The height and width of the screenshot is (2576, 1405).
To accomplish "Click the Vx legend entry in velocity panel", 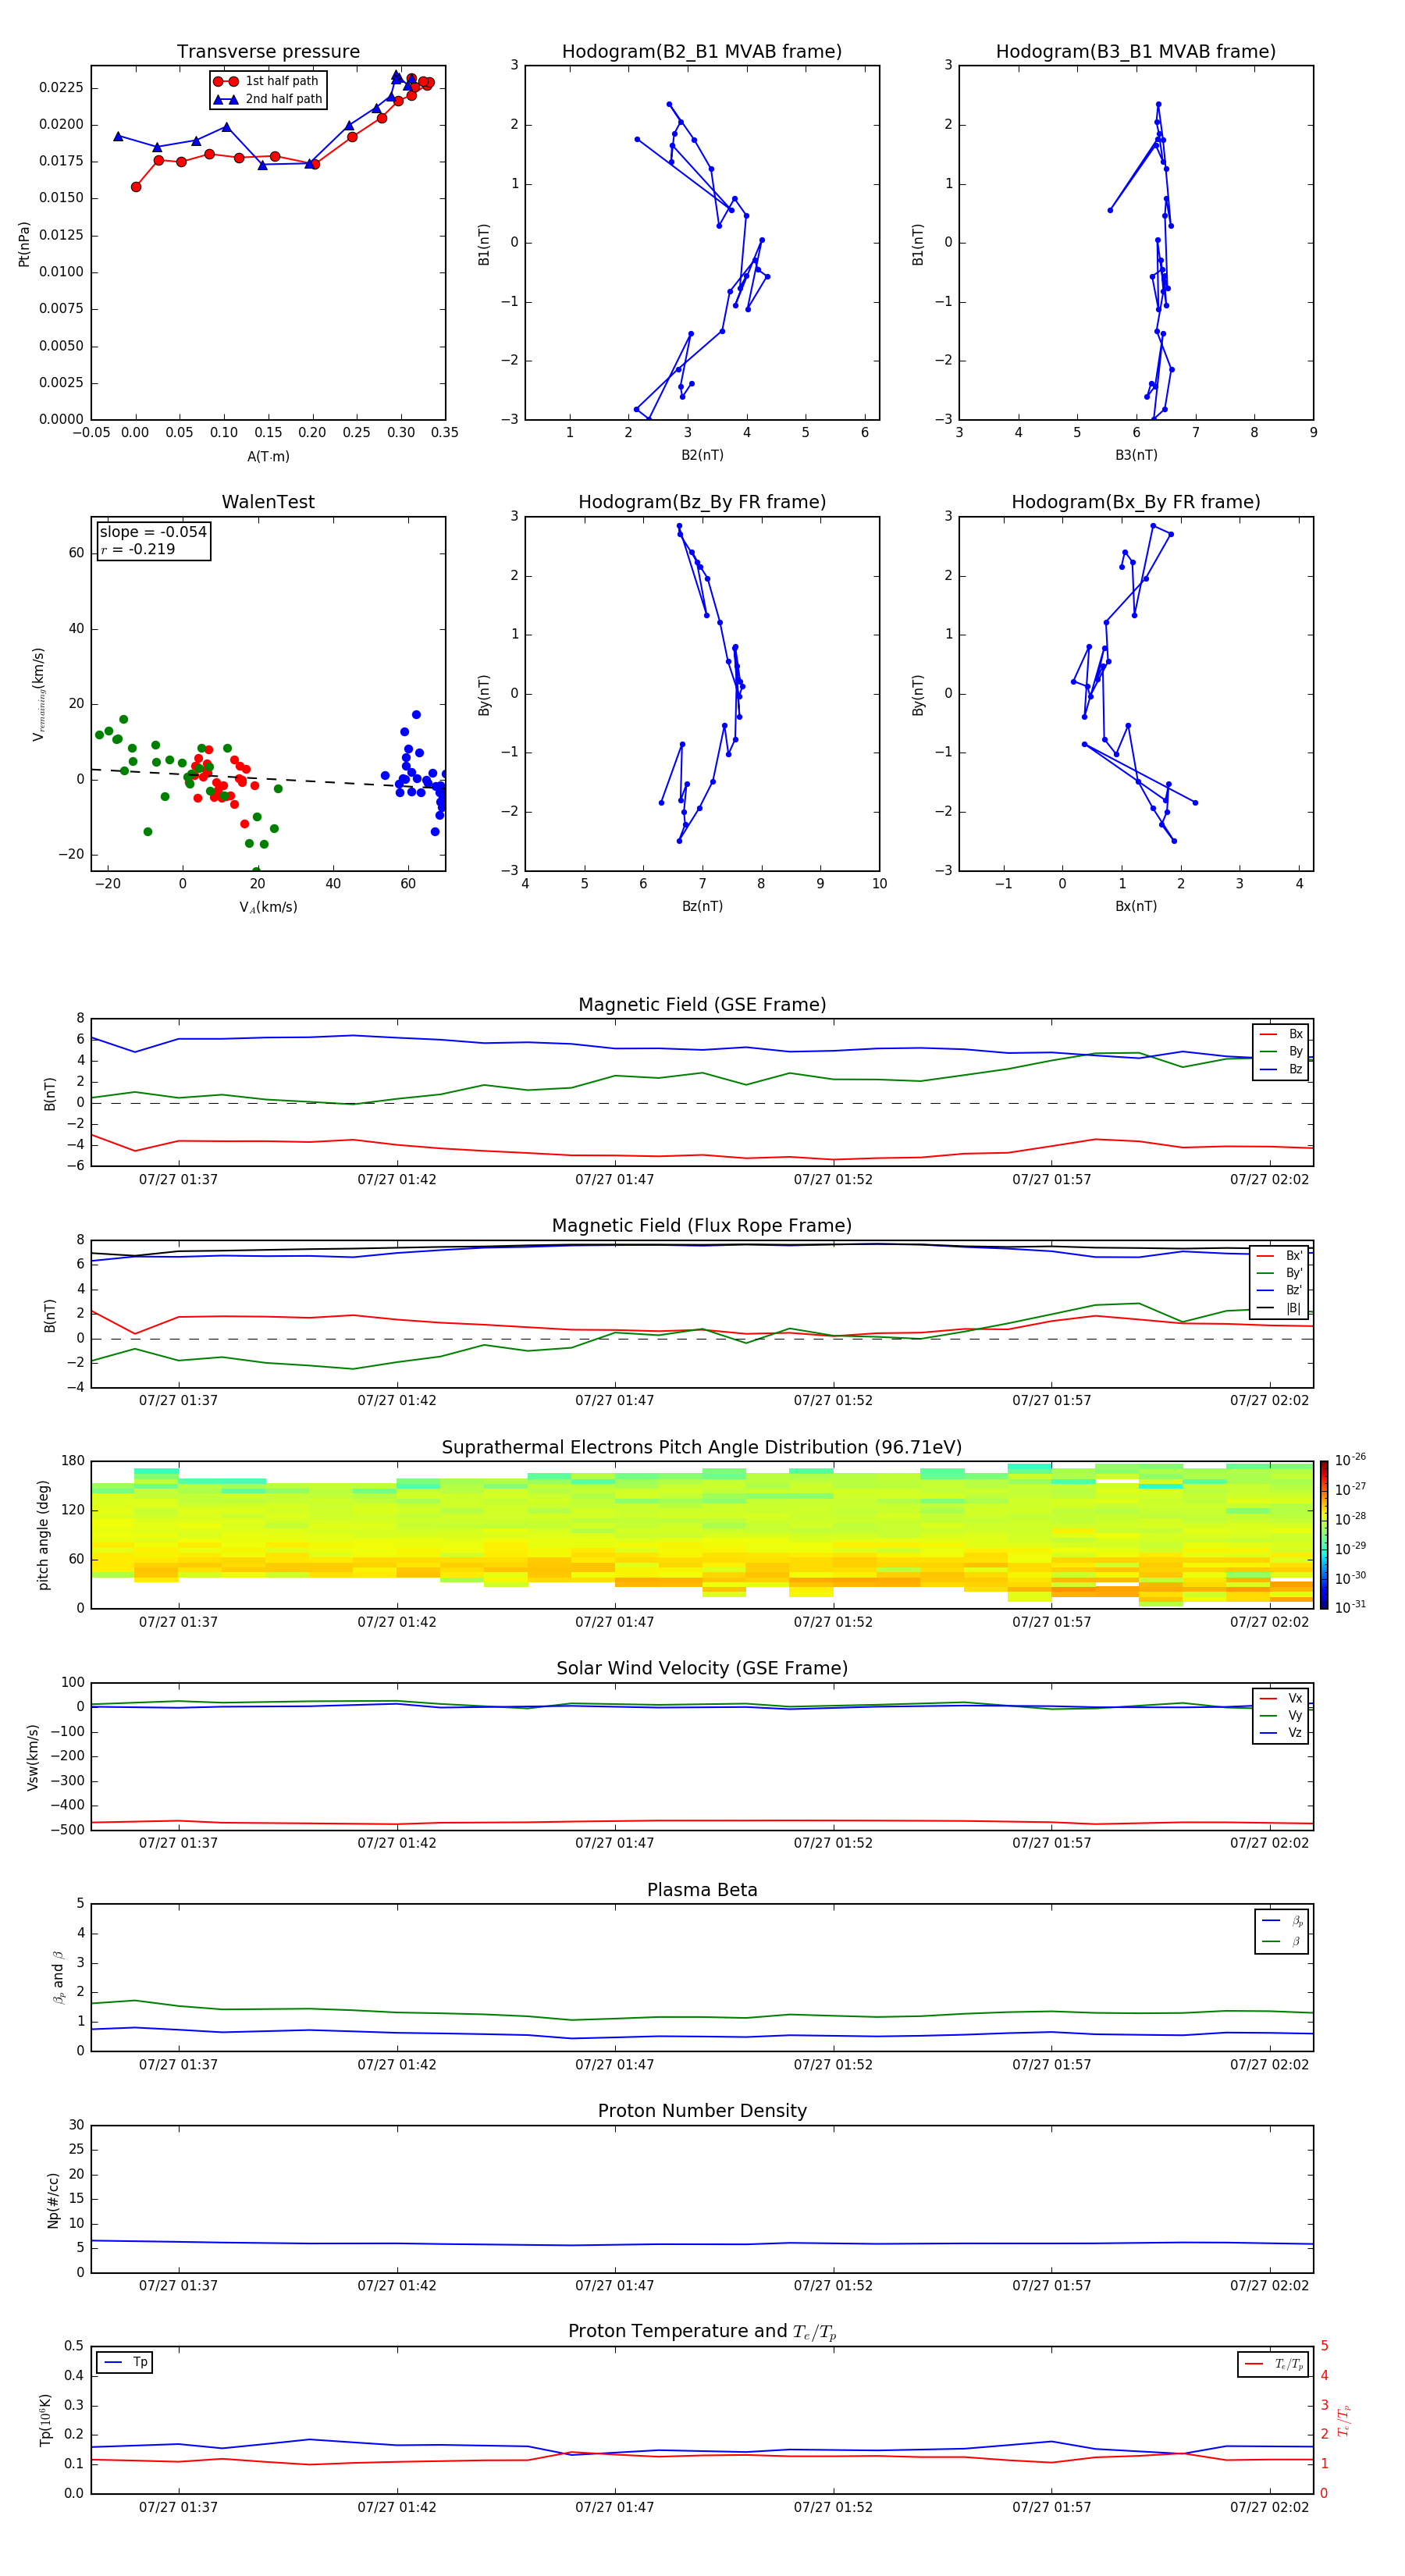I will [x=1281, y=1698].
